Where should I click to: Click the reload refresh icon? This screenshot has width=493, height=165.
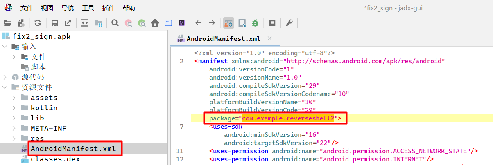(x=38, y=23)
